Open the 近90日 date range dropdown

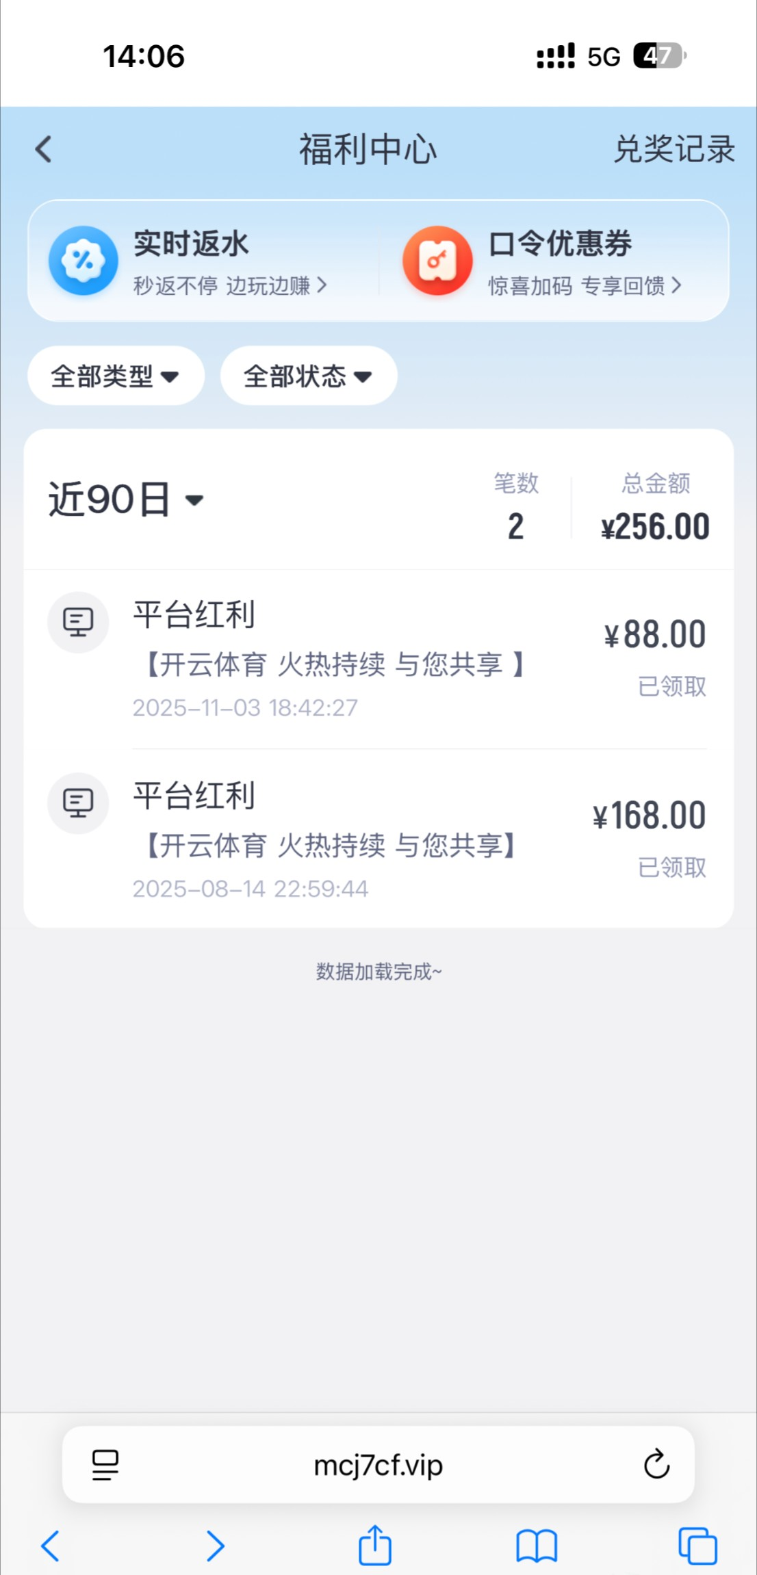coord(126,499)
